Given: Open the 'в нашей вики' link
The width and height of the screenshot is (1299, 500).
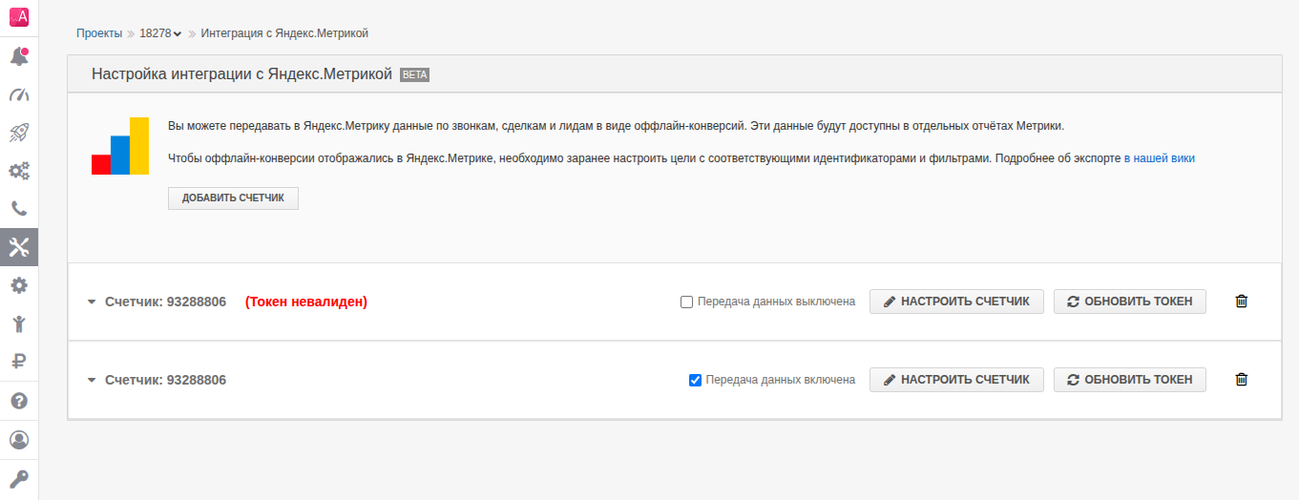Looking at the screenshot, I should 1159,158.
